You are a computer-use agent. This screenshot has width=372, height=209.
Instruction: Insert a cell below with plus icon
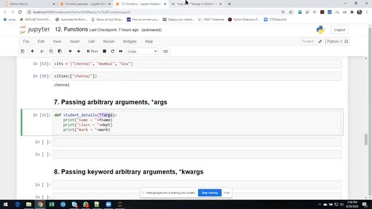[x=33, y=51]
